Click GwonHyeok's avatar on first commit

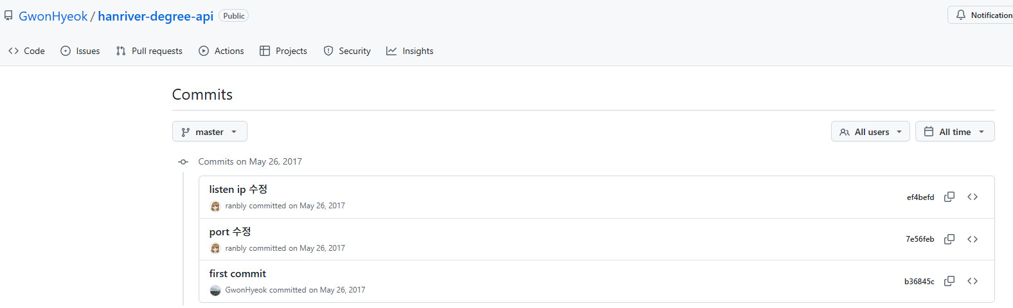pos(215,291)
